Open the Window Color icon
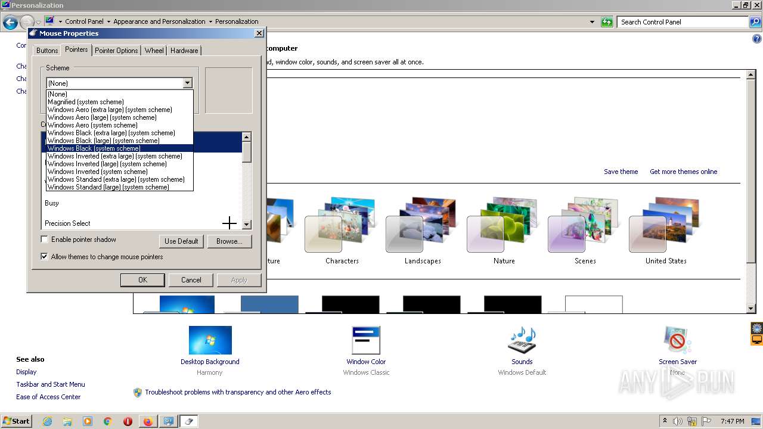Screen dimensions: 763x429 pos(366,340)
